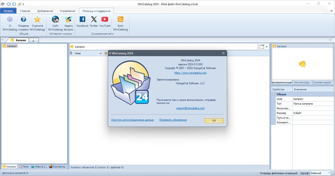Open the Twitter X ribbon icon
The image size is (335, 176).
[x=94, y=19]
